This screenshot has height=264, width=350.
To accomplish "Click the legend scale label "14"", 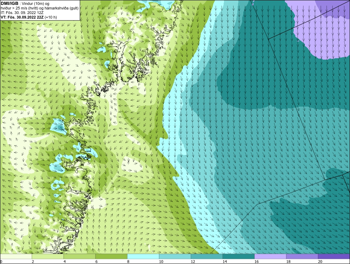I will pos(225,262).
